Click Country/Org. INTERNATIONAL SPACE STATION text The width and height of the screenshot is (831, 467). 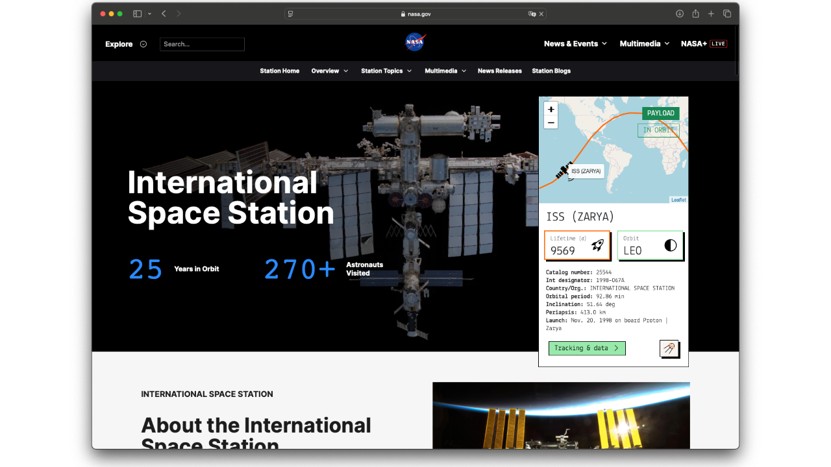tap(610, 288)
